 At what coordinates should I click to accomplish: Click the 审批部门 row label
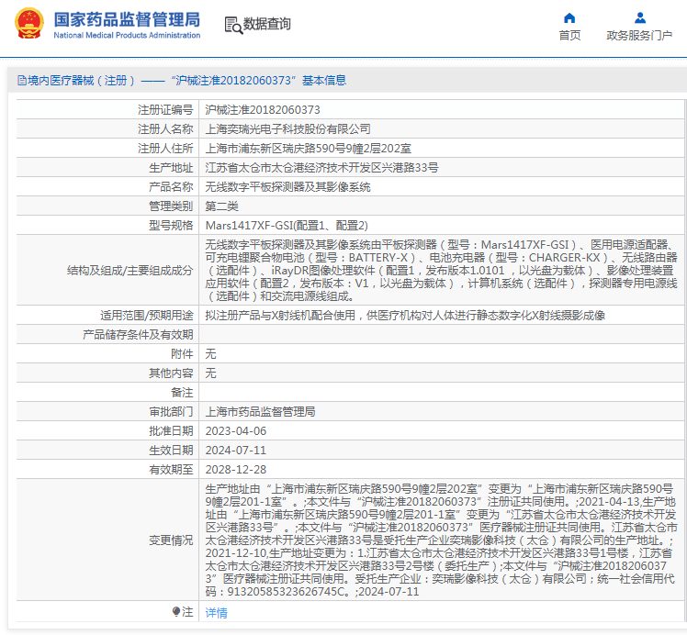(x=171, y=411)
